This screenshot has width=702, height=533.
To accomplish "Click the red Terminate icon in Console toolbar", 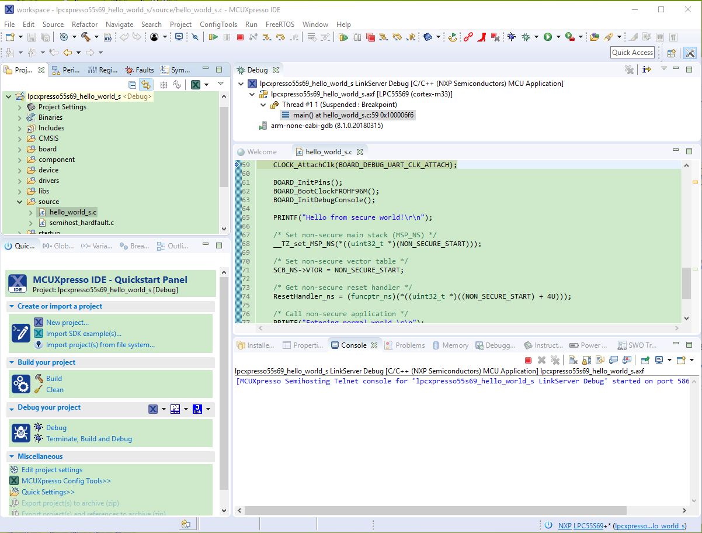I will point(528,360).
